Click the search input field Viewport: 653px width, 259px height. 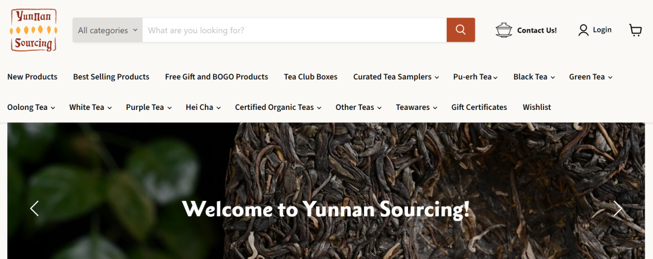[x=294, y=30]
